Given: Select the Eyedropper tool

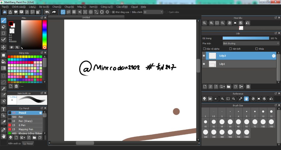Looking at the screenshot, I should pyautogui.click(x=3, y=130).
